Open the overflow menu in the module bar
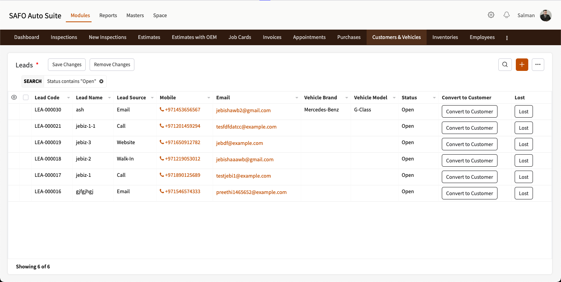The image size is (561, 282). pyautogui.click(x=506, y=37)
